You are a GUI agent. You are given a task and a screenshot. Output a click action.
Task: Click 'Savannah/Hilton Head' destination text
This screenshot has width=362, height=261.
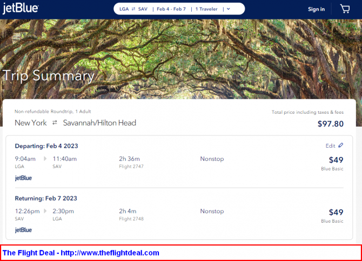(99, 123)
